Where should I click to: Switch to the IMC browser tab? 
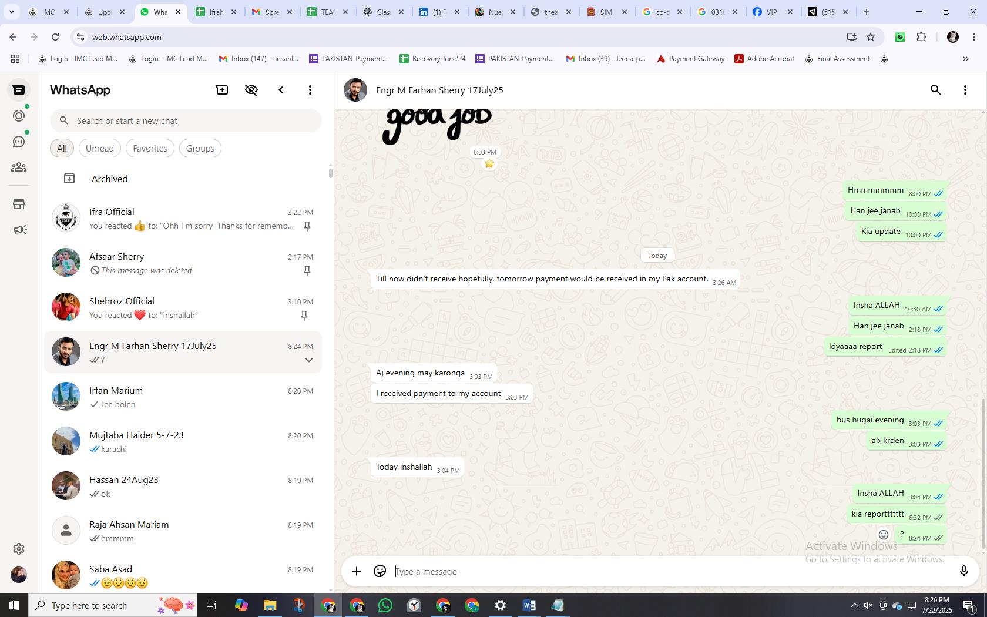click(49, 12)
